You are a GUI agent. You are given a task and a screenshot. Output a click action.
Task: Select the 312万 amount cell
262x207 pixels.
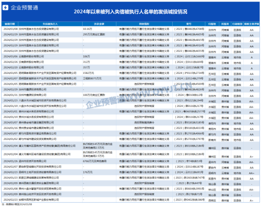click(x=86, y=62)
